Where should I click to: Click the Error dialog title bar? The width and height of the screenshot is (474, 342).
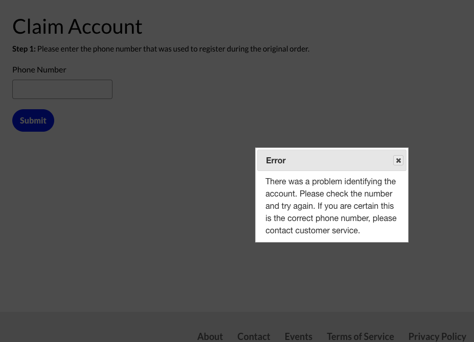coord(332,160)
